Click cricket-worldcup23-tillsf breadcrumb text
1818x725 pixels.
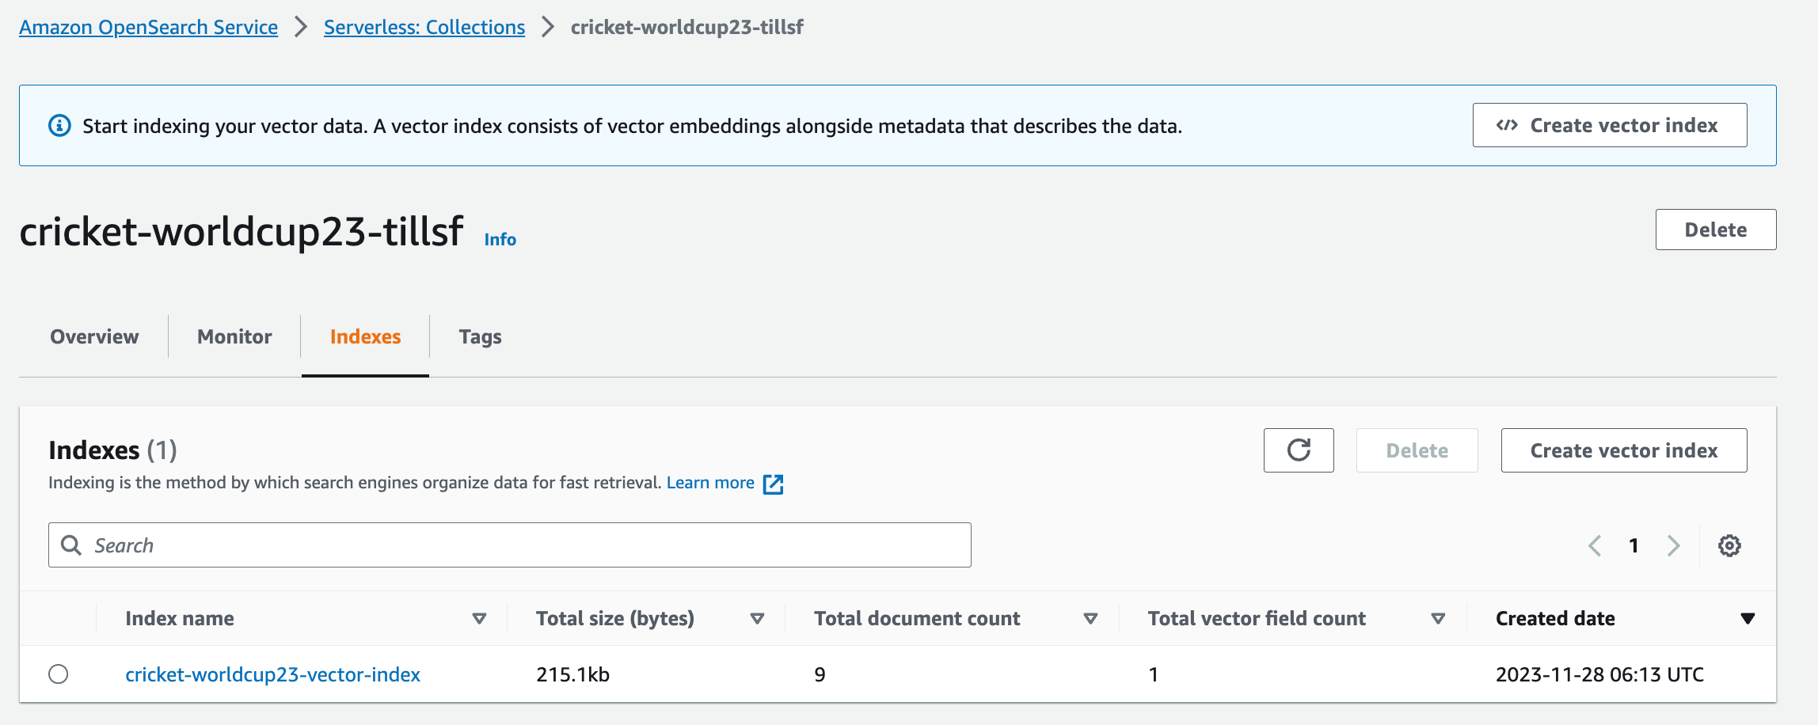pyautogui.click(x=687, y=27)
